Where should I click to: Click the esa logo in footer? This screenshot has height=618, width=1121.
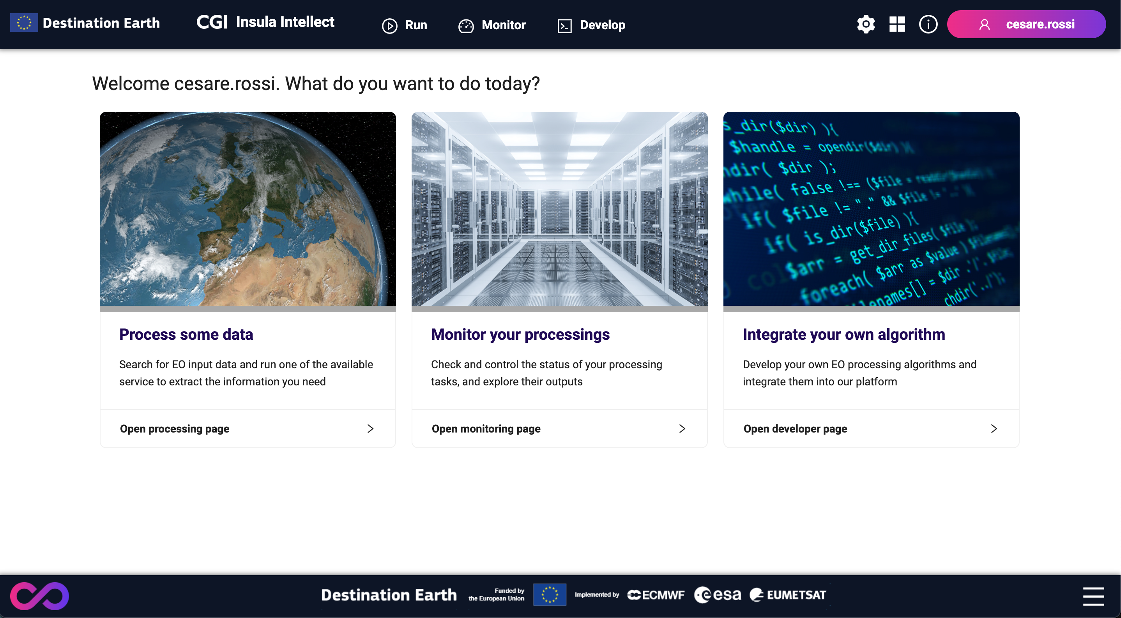click(x=717, y=595)
